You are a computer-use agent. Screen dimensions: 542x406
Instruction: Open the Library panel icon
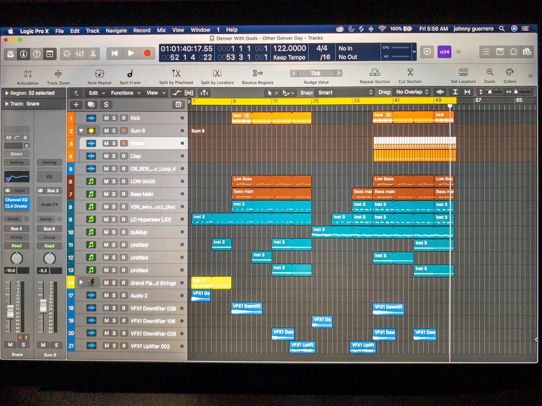coord(11,53)
